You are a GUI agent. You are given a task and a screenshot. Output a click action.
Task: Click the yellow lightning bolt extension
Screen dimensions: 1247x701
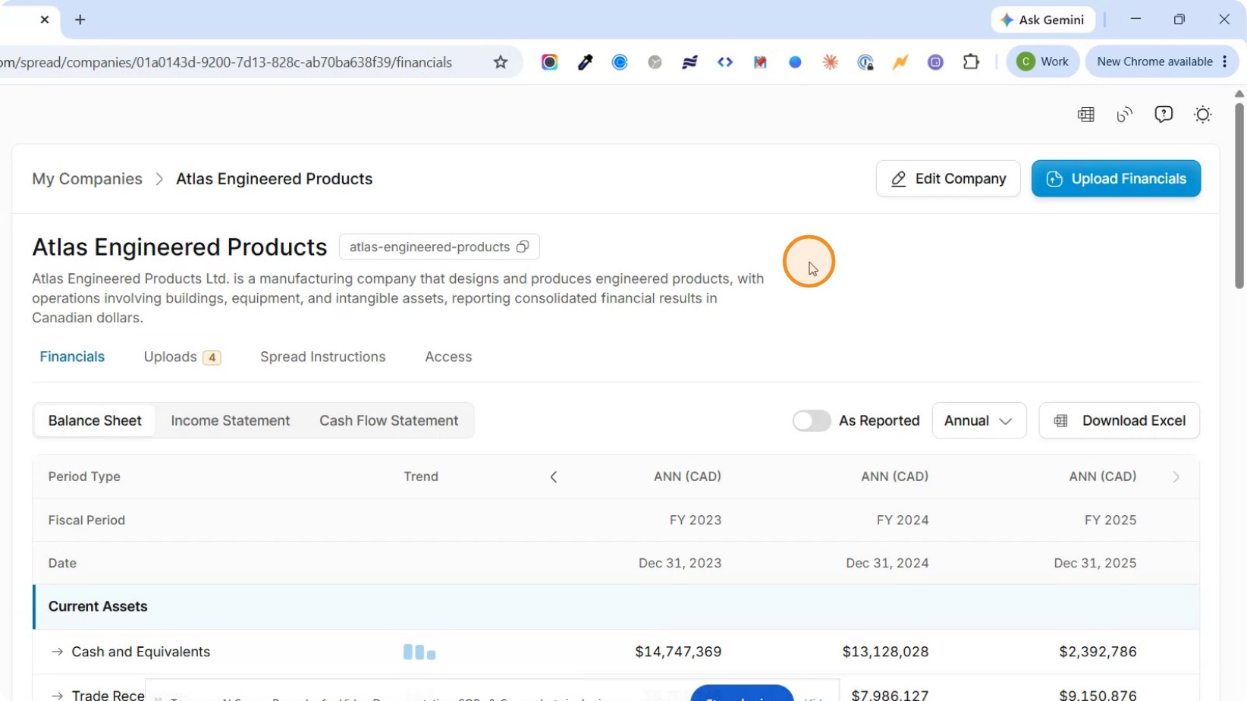900,62
